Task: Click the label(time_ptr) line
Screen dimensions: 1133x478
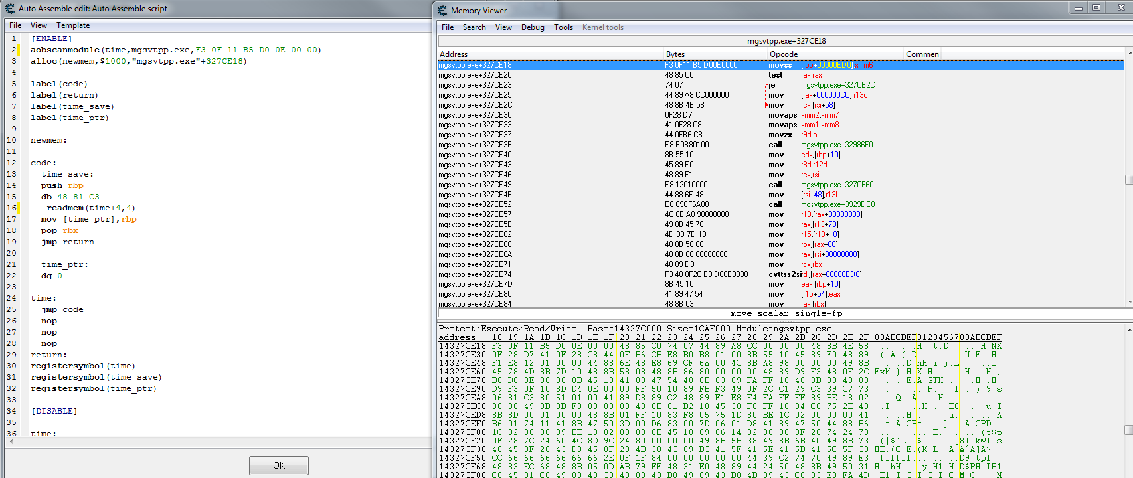Action: (x=70, y=118)
